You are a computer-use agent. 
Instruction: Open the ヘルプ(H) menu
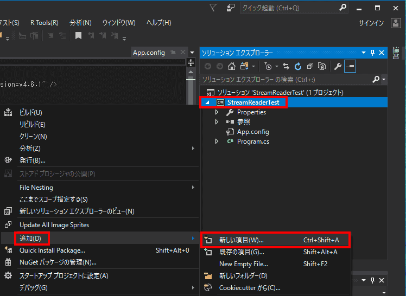click(158, 23)
